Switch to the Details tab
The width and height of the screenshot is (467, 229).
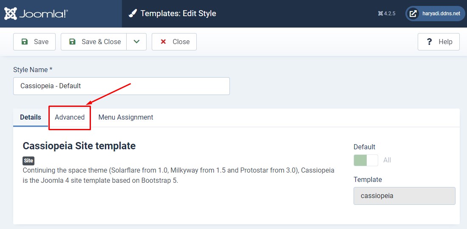pos(31,117)
